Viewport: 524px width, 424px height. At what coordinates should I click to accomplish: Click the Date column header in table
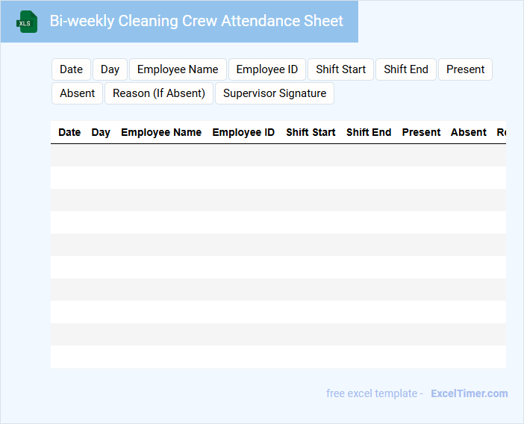point(69,132)
